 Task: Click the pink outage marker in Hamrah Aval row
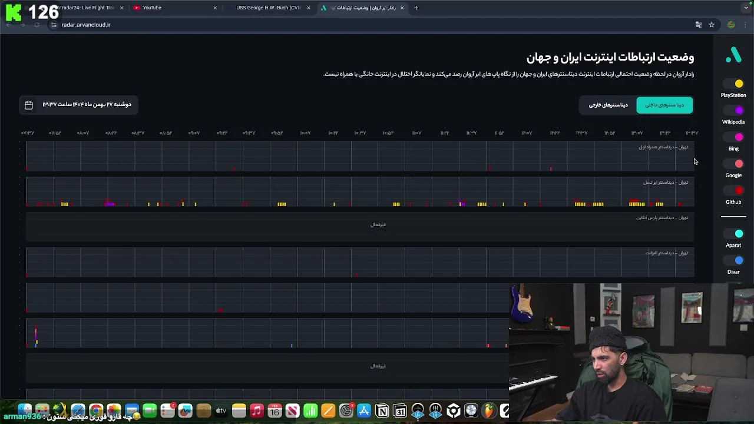click(x=551, y=169)
